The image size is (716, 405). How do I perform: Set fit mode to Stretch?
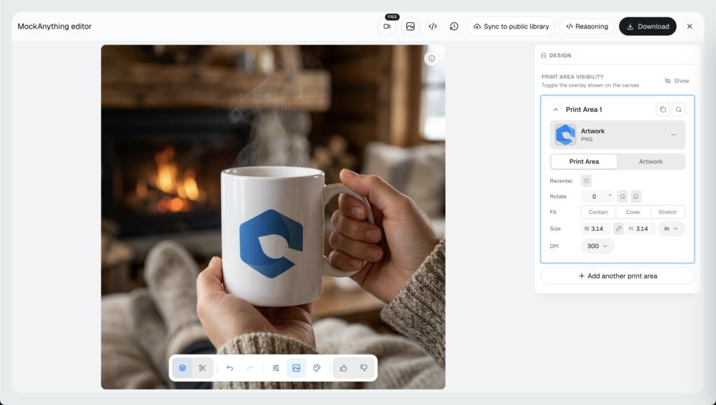pos(668,212)
